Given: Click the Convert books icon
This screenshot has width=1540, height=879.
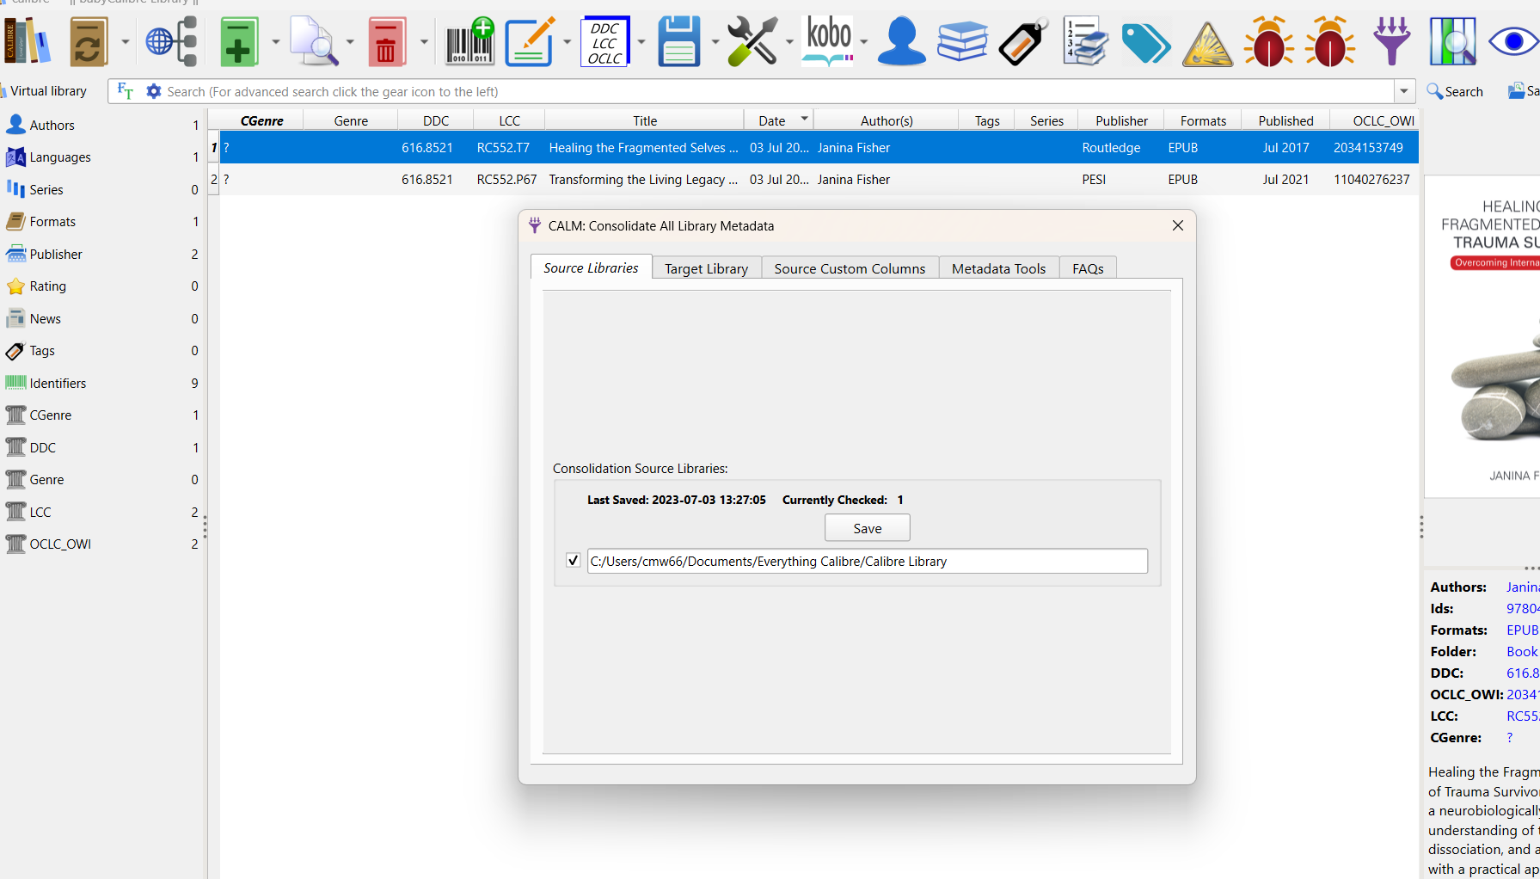Looking at the screenshot, I should coord(89,41).
